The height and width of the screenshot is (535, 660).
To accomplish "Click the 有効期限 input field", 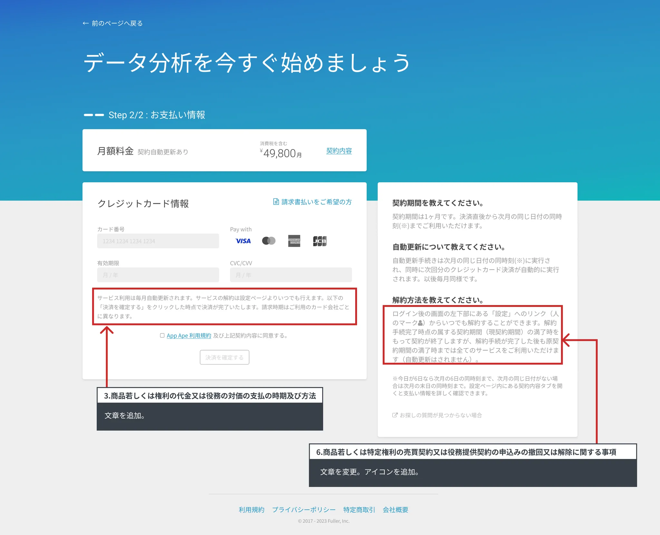I will [158, 275].
